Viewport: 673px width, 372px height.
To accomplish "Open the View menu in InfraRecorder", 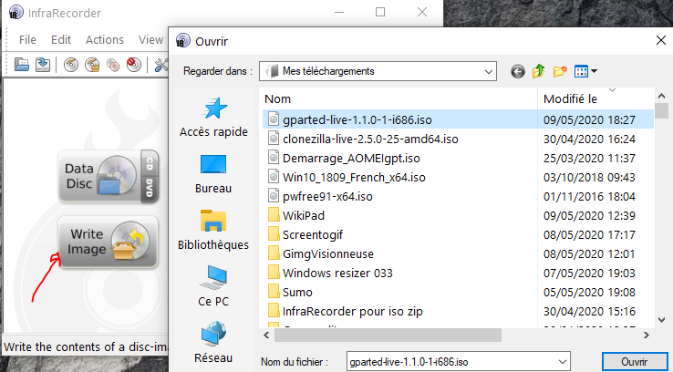I will (x=150, y=40).
